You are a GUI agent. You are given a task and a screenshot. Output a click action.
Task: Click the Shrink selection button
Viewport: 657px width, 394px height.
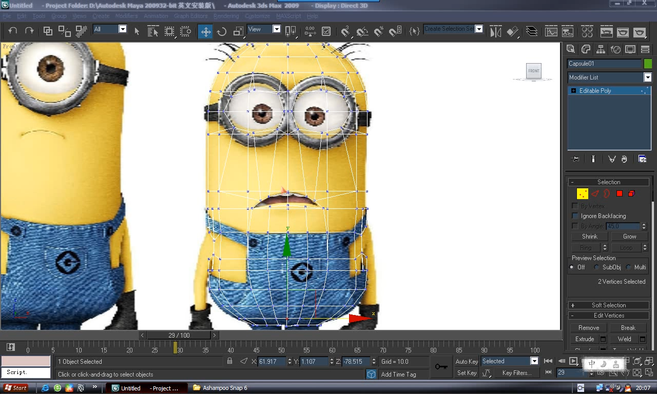pyautogui.click(x=589, y=237)
